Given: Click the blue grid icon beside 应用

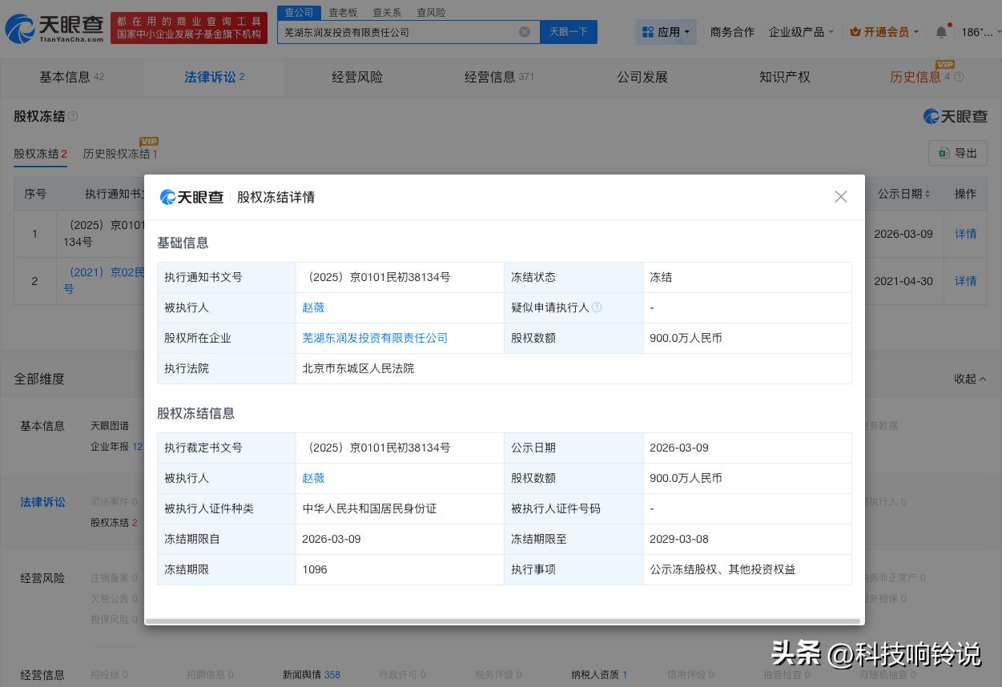Looking at the screenshot, I should coord(649,31).
